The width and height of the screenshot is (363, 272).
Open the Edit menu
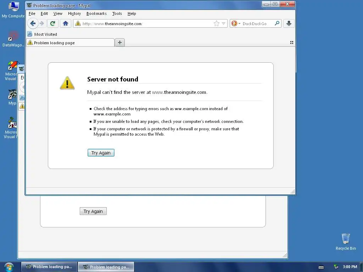[44, 13]
